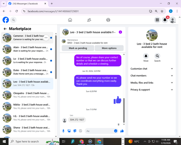The width and height of the screenshot is (181, 145).
Task: Expand Privacy & support section
Action: pyautogui.click(x=152, y=90)
